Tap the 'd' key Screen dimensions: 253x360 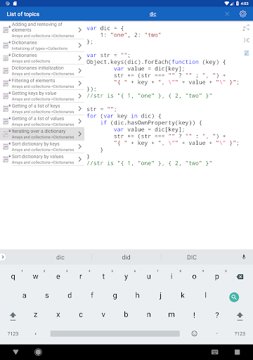coord(70,295)
